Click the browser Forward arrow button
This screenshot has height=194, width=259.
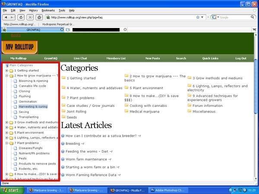(x=12, y=17)
